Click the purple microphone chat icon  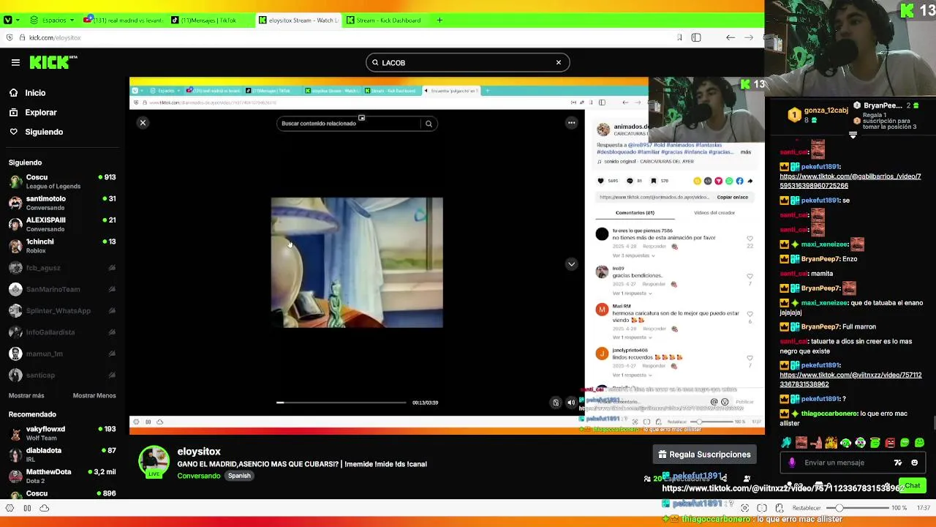[x=792, y=463]
